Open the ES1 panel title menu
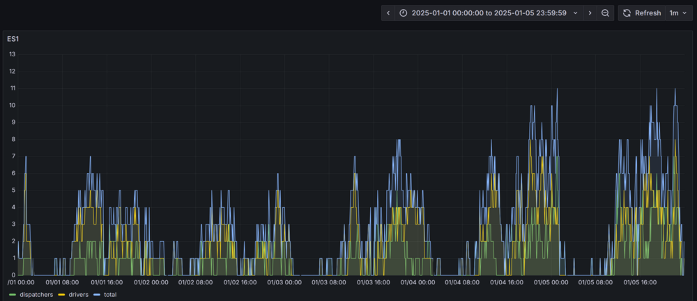Screen dimensions: 697x301 [x=13, y=39]
